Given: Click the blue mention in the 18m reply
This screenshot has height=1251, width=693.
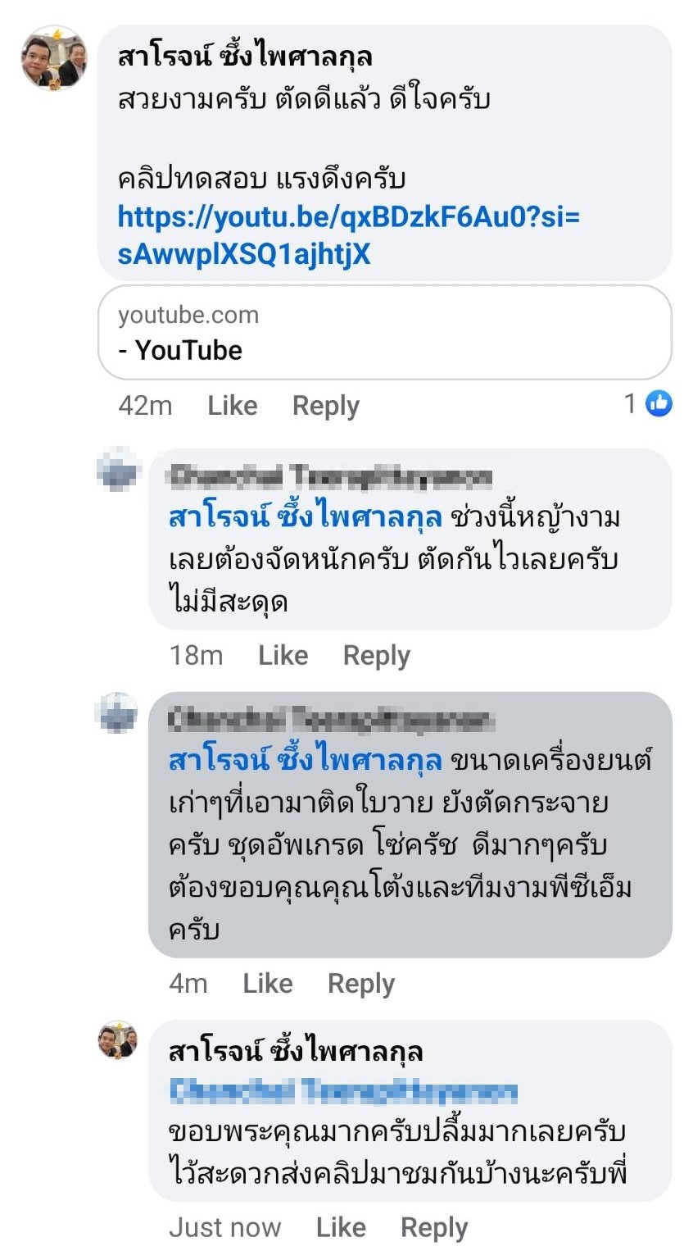Looking at the screenshot, I should (305, 517).
